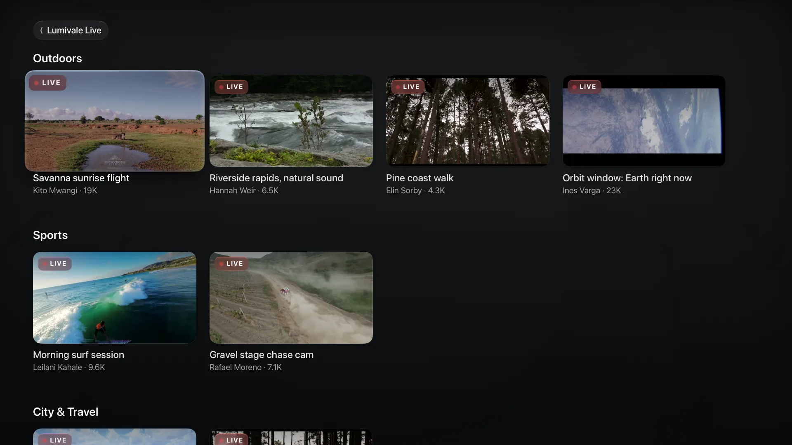Open Riverside rapids stream thumbnail
The image size is (792, 445).
[291, 121]
